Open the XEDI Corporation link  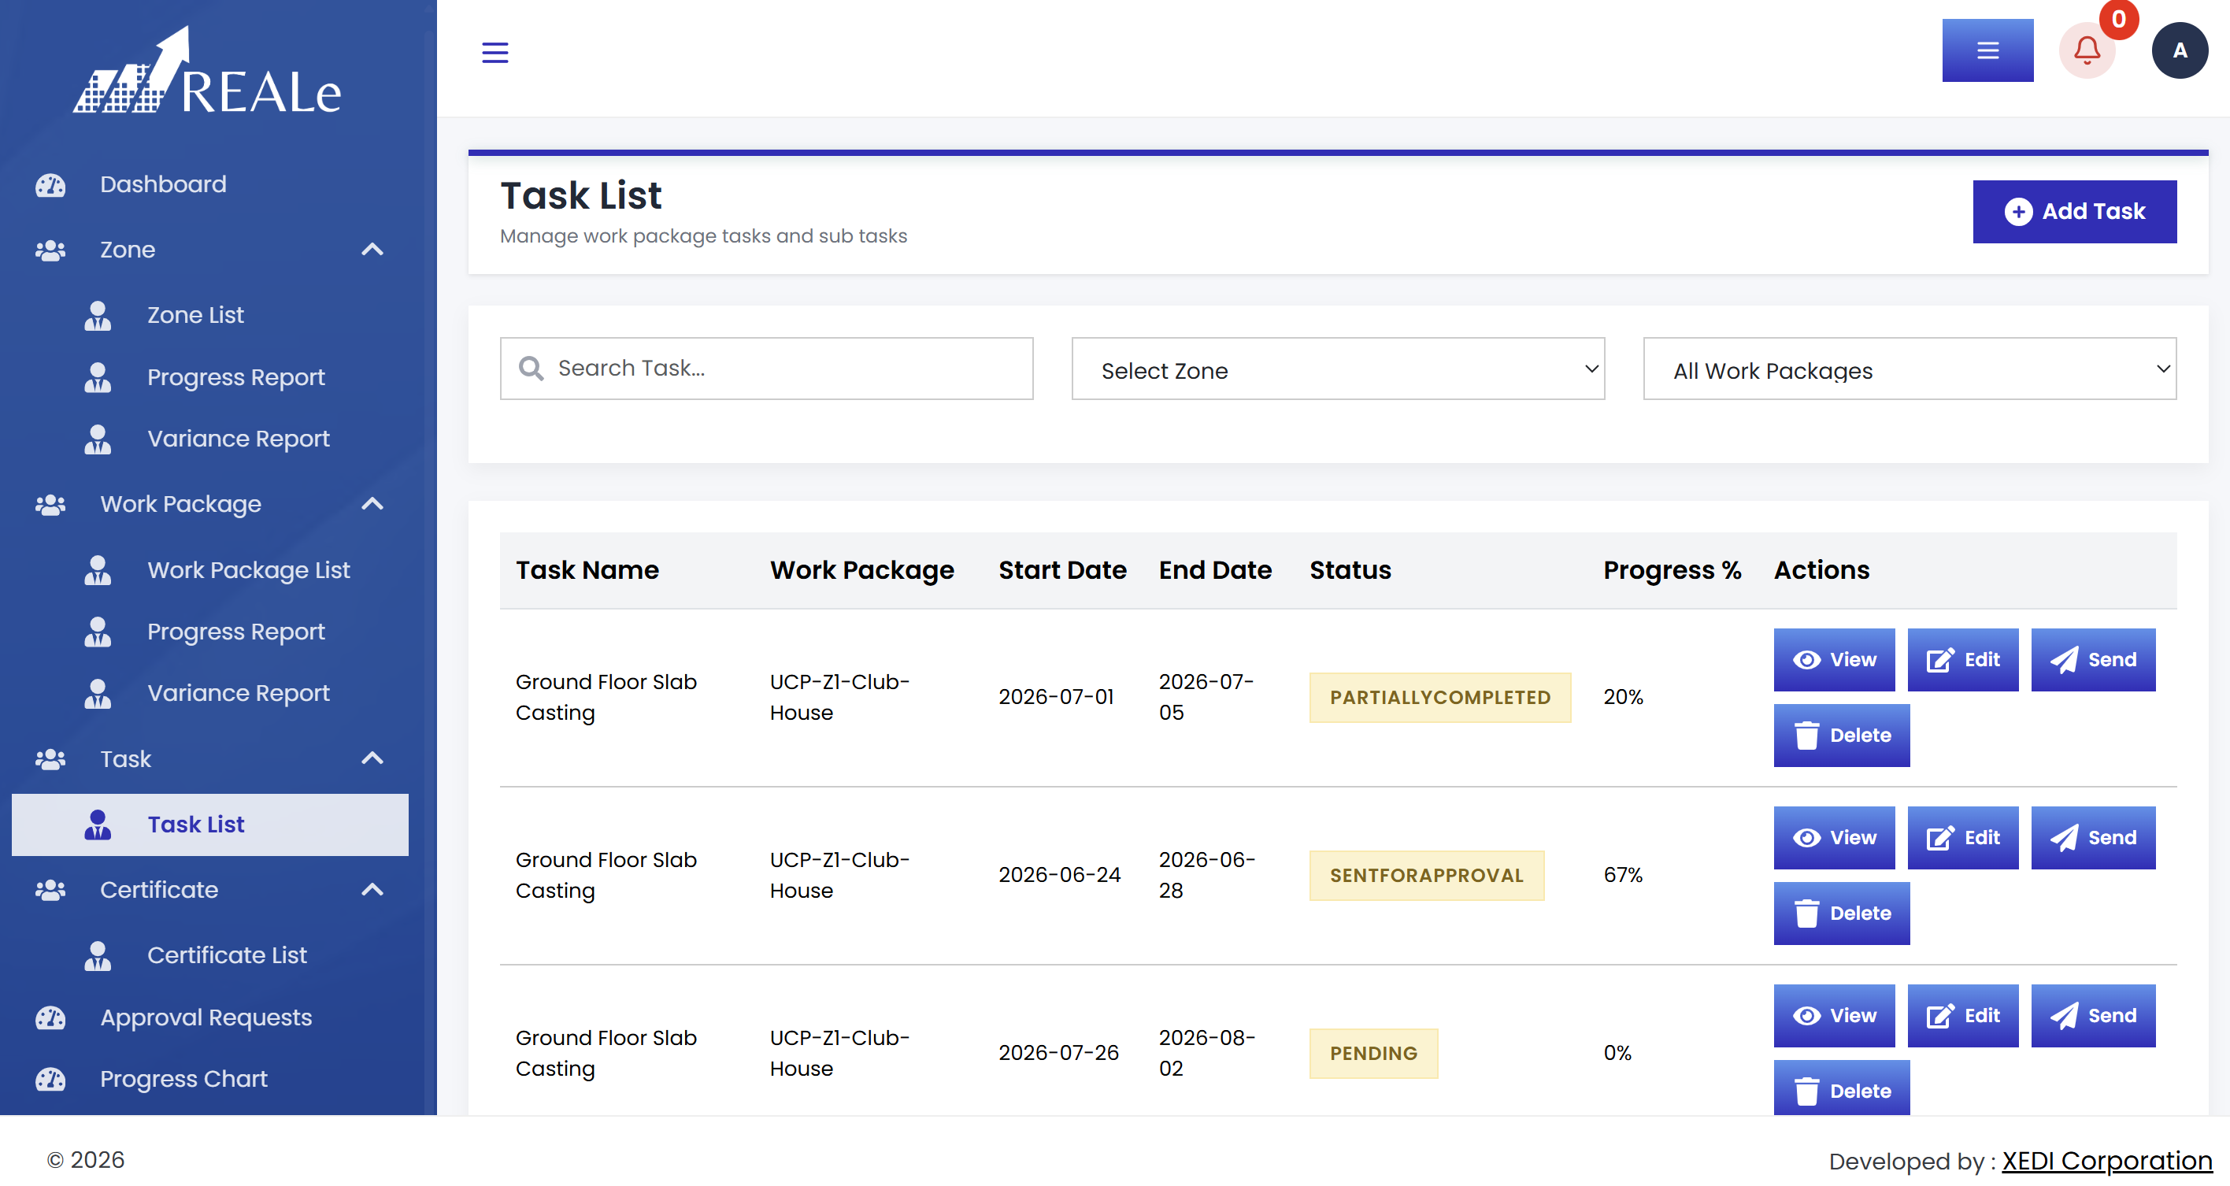[x=2106, y=1162]
